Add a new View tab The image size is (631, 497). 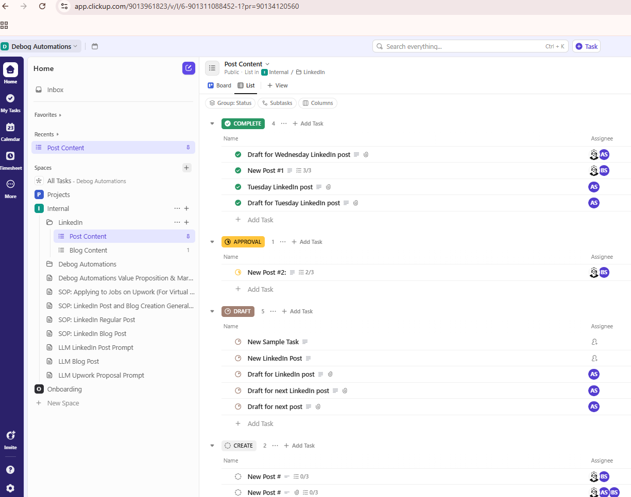pos(278,85)
